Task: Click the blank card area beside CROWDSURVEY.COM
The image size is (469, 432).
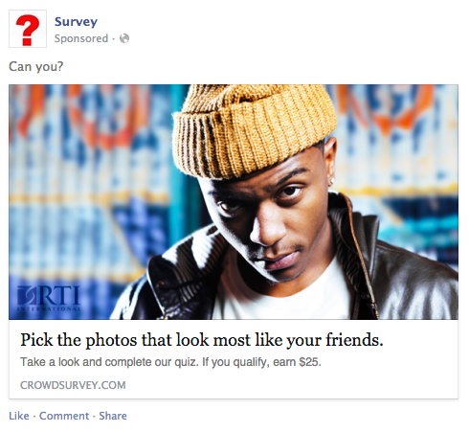Action: point(292,385)
